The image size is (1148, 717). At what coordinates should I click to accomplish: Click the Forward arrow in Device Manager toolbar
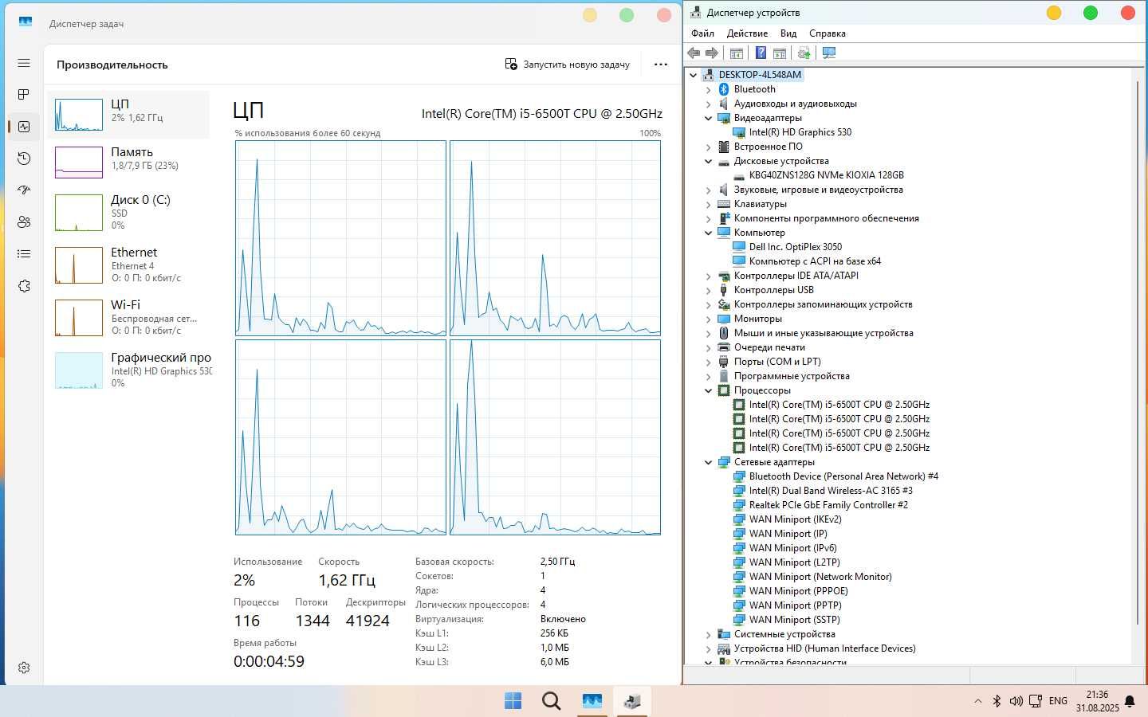712,53
